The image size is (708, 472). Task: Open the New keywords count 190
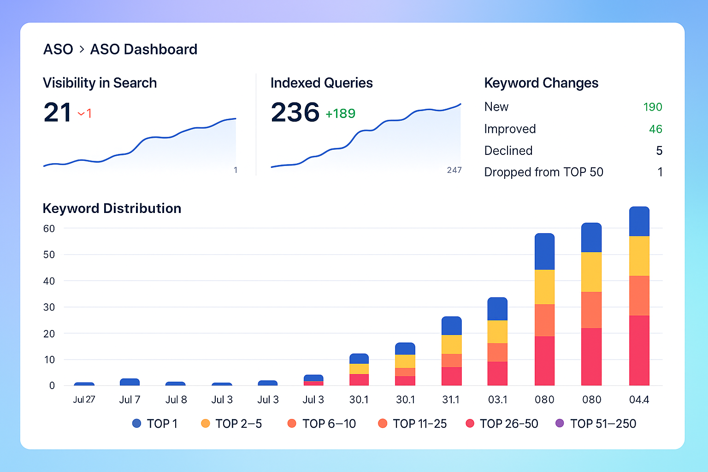click(652, 107)
